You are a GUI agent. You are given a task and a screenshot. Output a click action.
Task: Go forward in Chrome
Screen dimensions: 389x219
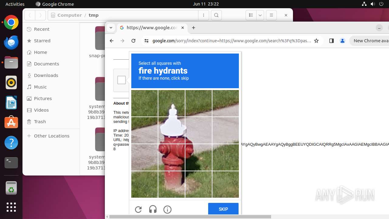[x=122, y=41]
